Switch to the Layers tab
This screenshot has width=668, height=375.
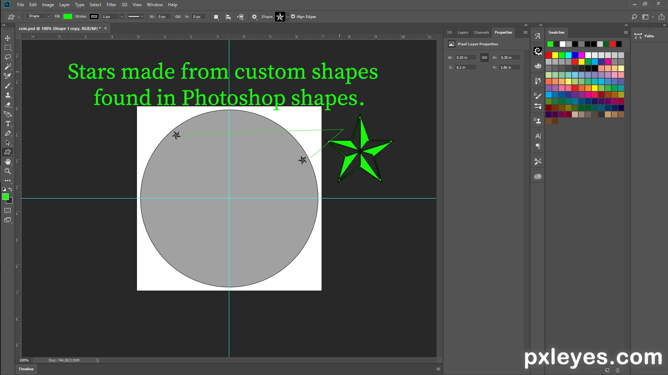pyautogui.click(x=463, y=33)
